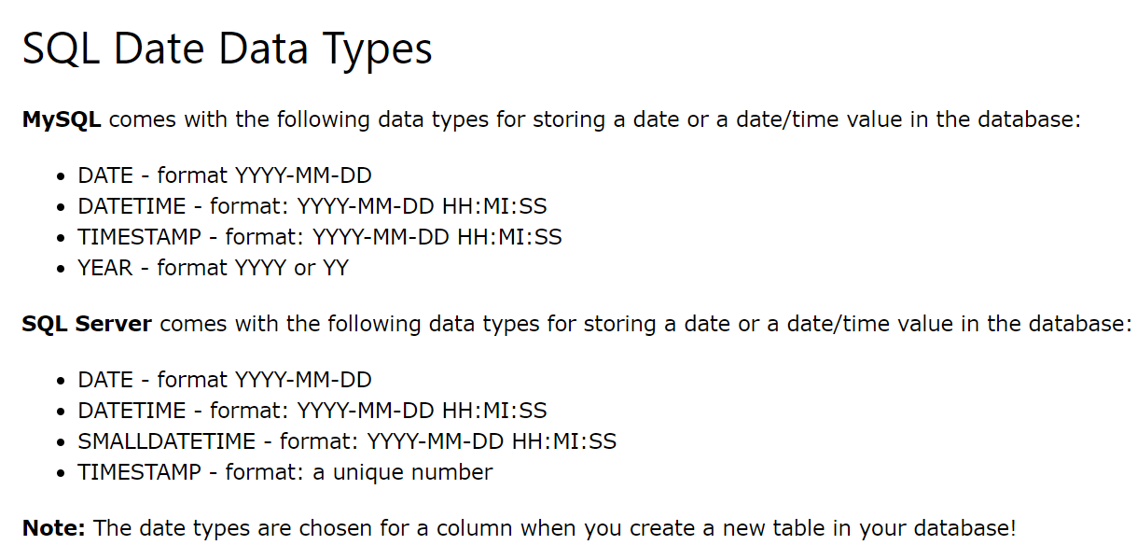Click the text "YYYY or YY"
This screenshot has width=1137, height=559.
pos(292,268)
